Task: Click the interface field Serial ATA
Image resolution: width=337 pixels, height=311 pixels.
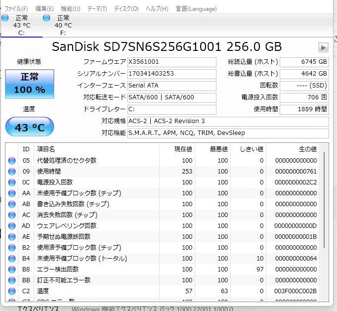Action: coord(172,86)
